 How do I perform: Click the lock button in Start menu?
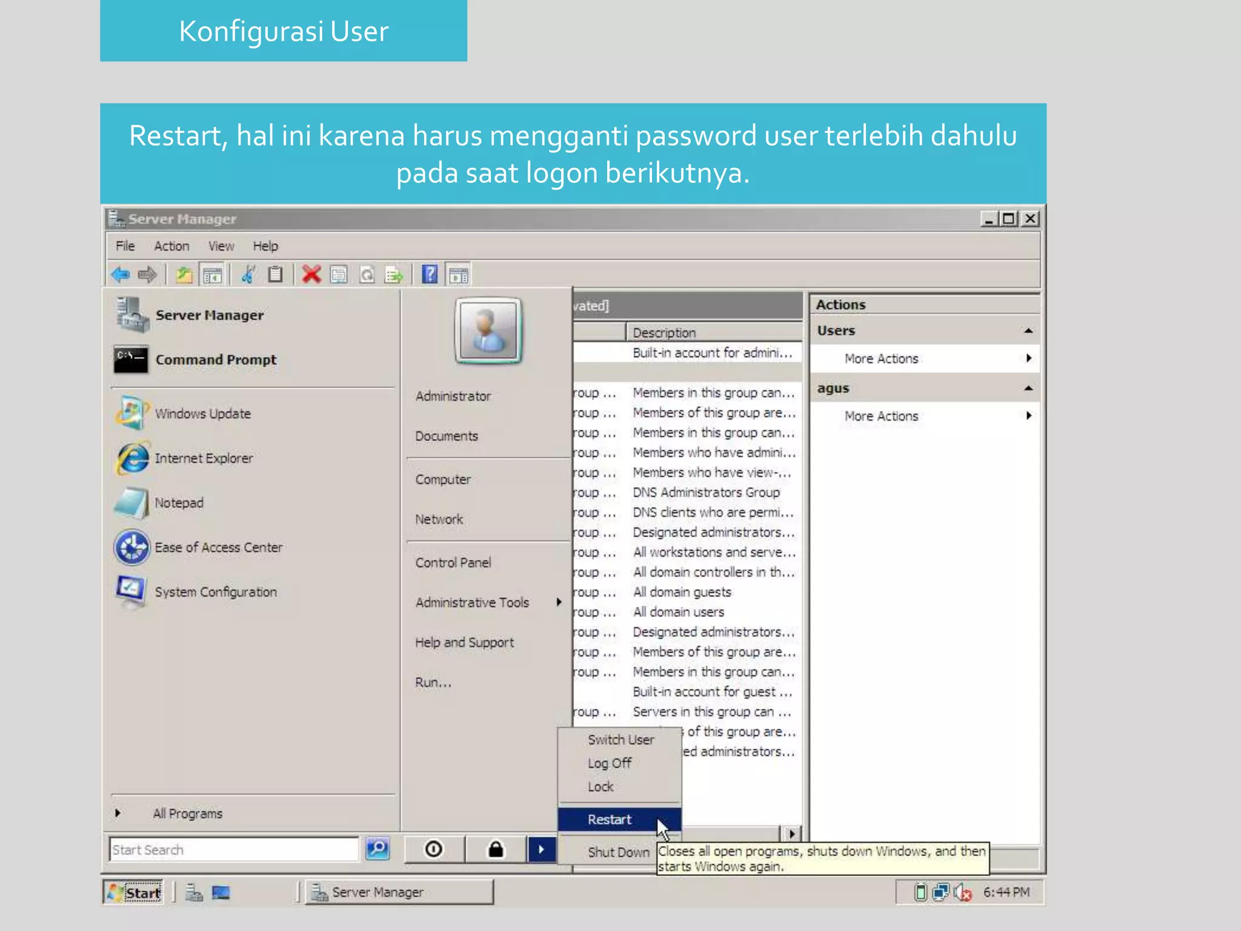click(496, 849)
